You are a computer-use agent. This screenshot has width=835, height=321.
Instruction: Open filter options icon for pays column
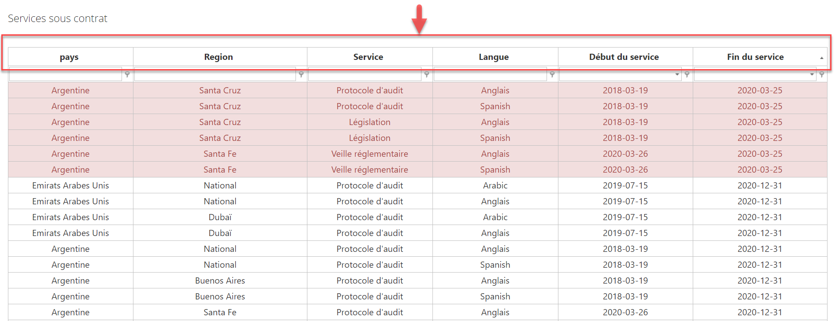[127, 74]
